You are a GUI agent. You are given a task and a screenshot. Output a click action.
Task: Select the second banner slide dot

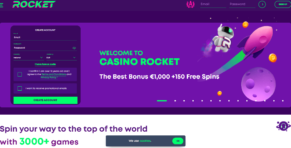[175, 101]
